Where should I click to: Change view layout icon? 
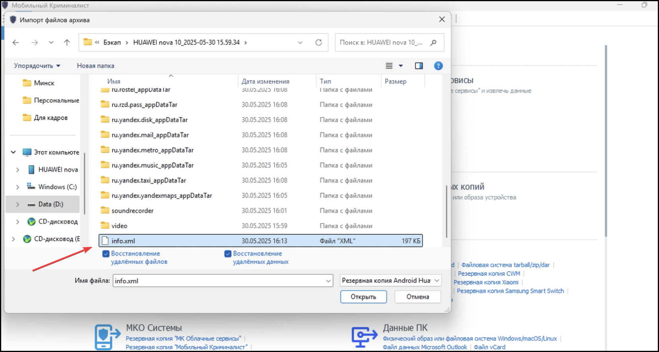click(x=389, y=66)
